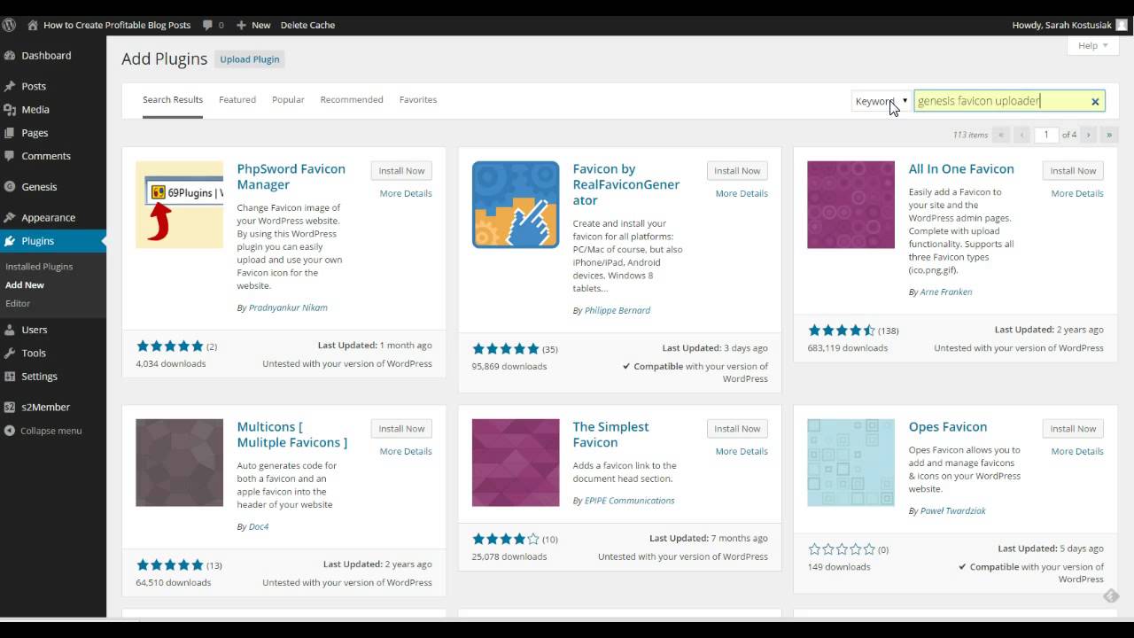Click the WordPress logo icon in admin bar

[x=9, y=25]
